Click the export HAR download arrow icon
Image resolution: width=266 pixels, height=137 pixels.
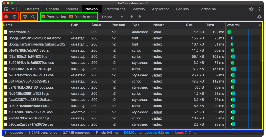point(140,17)
